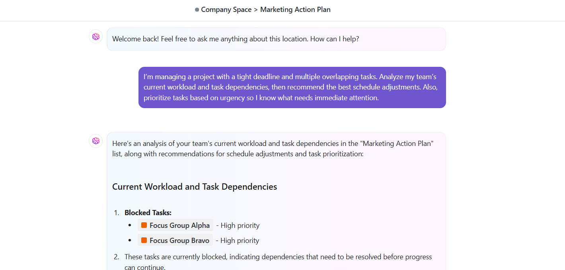Select the Current Workload and Task Dependencies heading
565x270 pixels.
(x=195, y=186)
